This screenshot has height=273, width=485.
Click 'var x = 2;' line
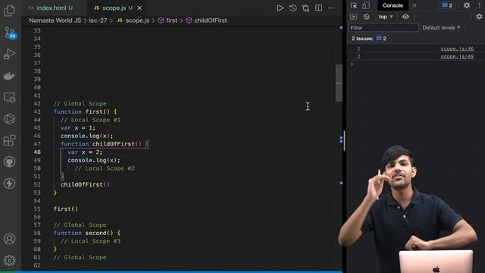85,152
